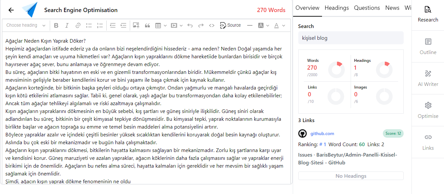444x194 pixels.
Task: Increase indent of text
Action: tap(123, 25)
